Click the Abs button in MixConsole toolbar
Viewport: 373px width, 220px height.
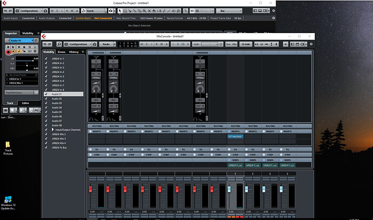(234, 44)
